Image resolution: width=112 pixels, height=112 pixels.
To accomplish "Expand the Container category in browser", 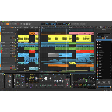I will pos(102,46).
